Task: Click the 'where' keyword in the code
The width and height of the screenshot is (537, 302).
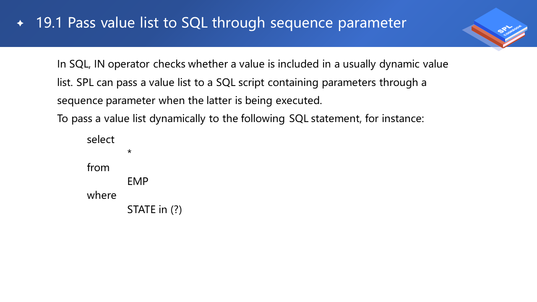Action: click(x=102, y=195)
